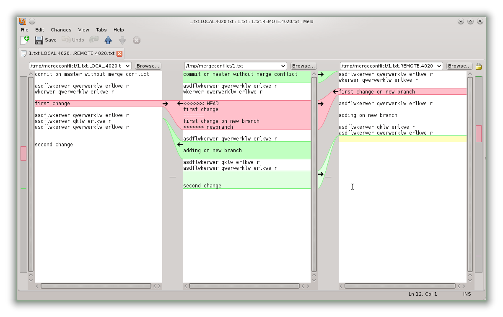Click 'adding on new branch' in right pane
This screenshot has width=503, height=317.
[368, 115]
